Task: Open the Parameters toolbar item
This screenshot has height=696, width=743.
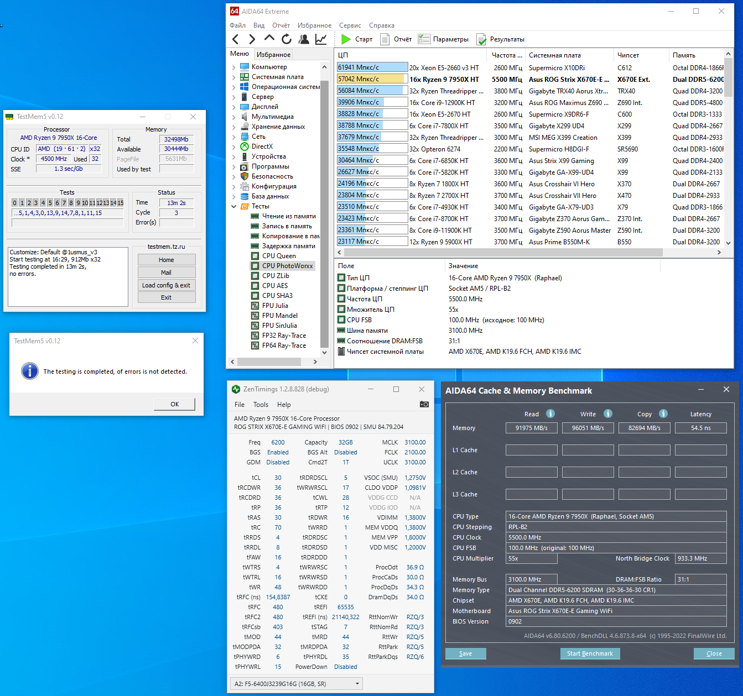Action: tap(444, 39)
